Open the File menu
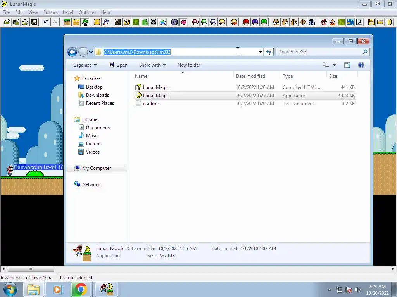This screenshot has width=397, height=297. tap(6, 12)
